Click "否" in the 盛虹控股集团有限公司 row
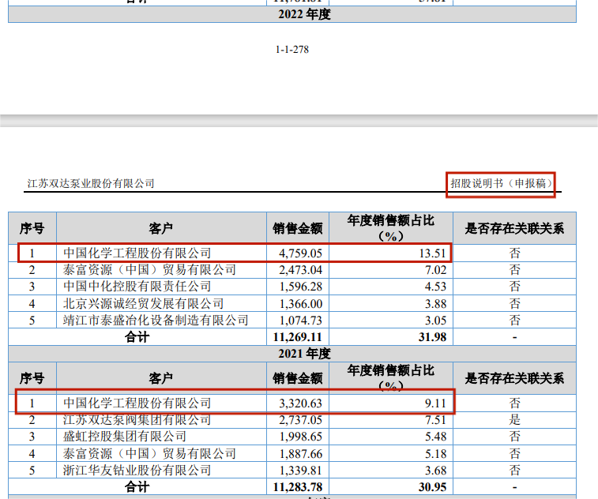Viewport: 598px width, 499px height. pos(514,437)
